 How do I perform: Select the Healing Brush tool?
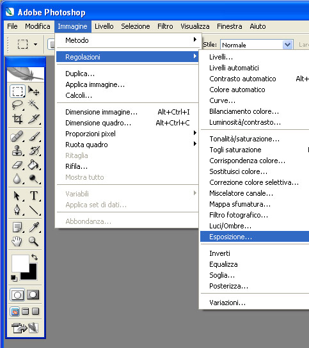click(17, 136)
